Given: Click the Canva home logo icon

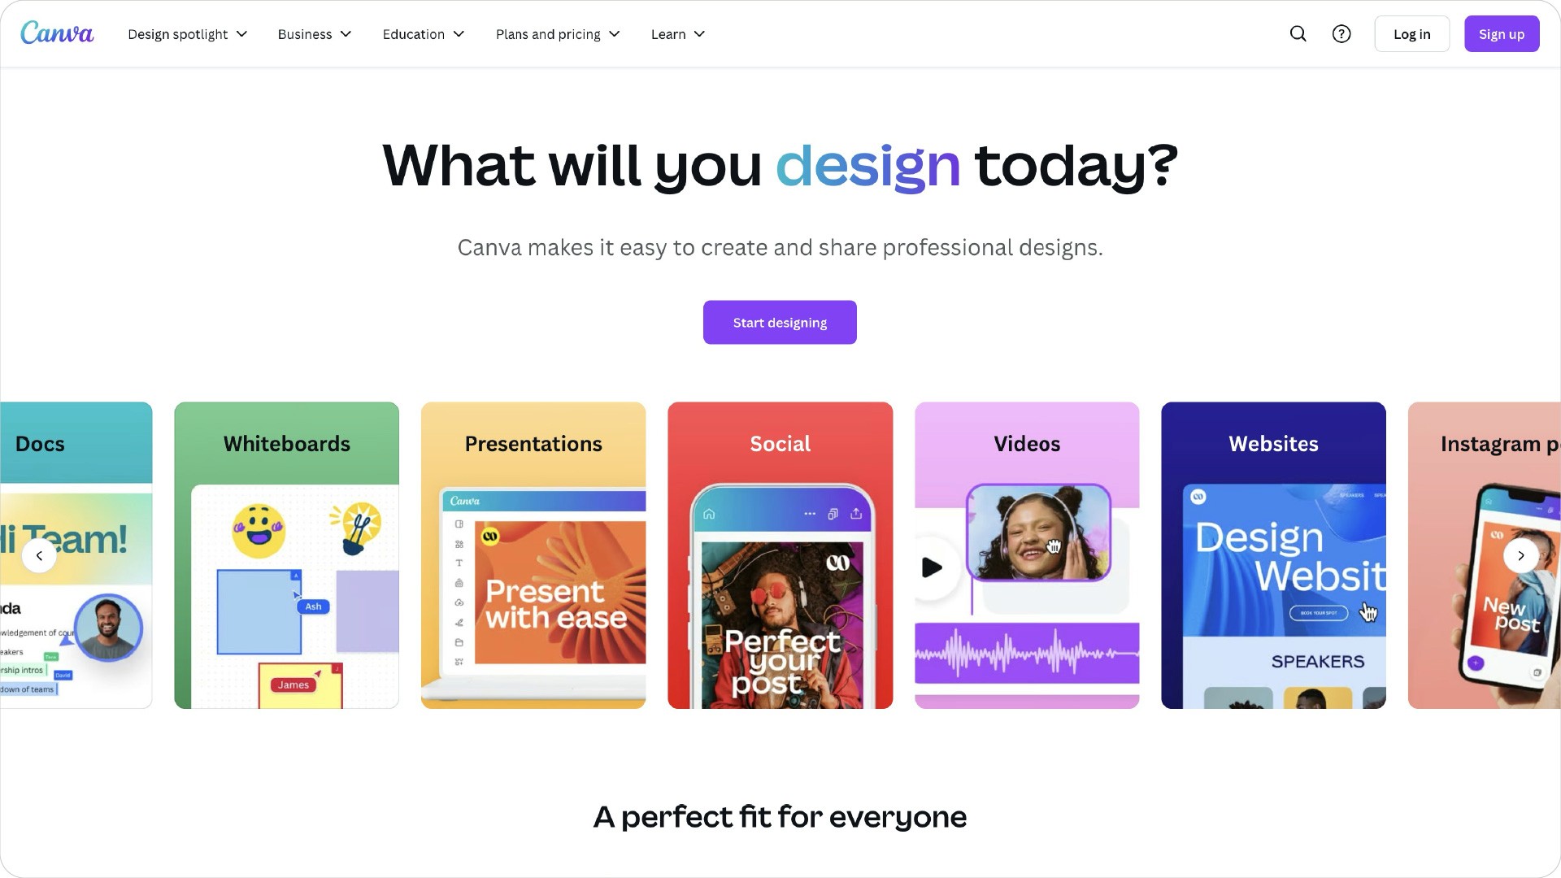Looking at the screenshot, I should click(x=58, y=33).
